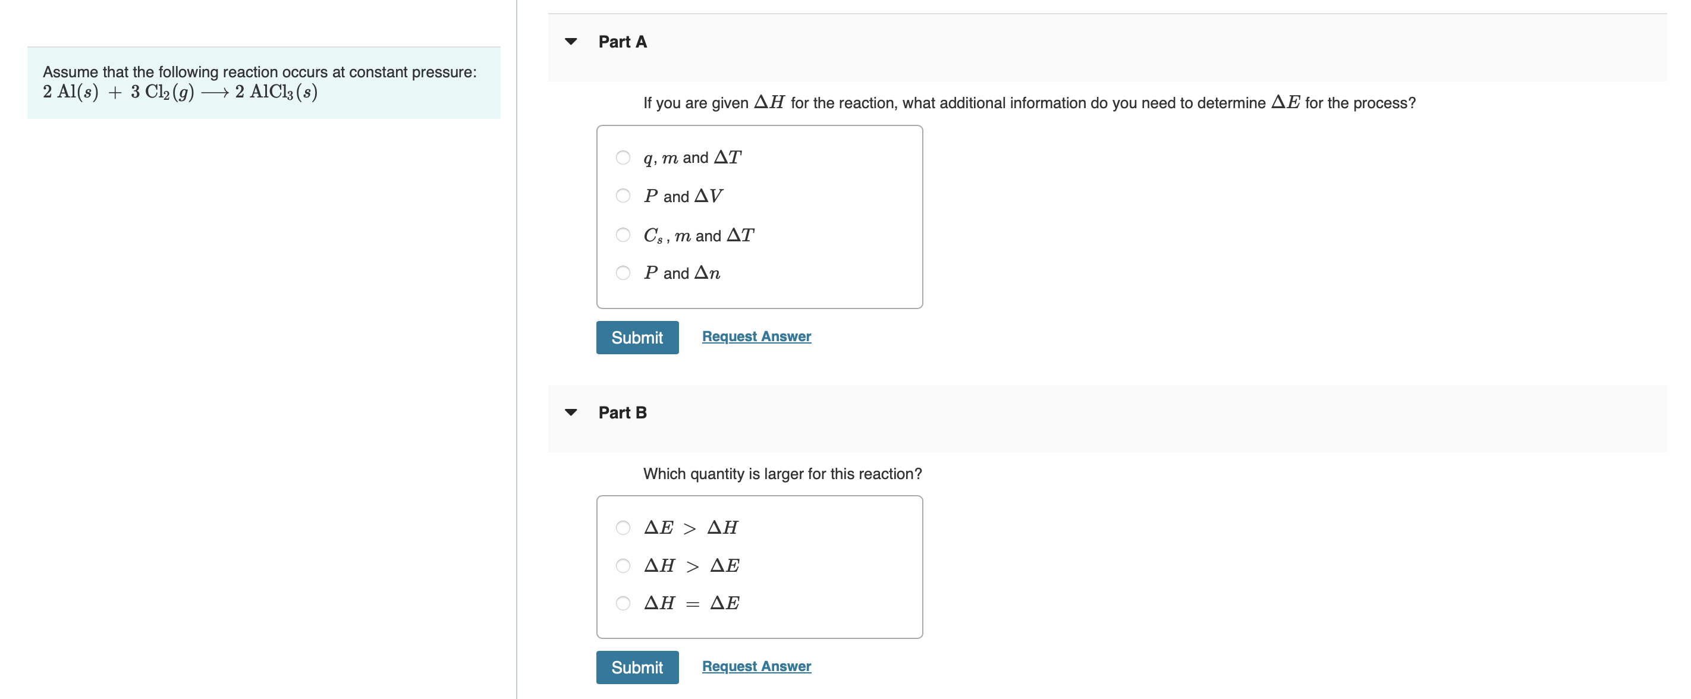Click the Part B section header

click(622, 412)
